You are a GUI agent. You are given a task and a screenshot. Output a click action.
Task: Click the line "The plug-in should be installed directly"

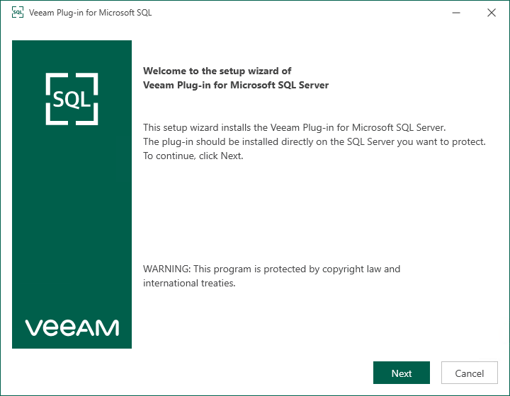[x=314, y=142]
